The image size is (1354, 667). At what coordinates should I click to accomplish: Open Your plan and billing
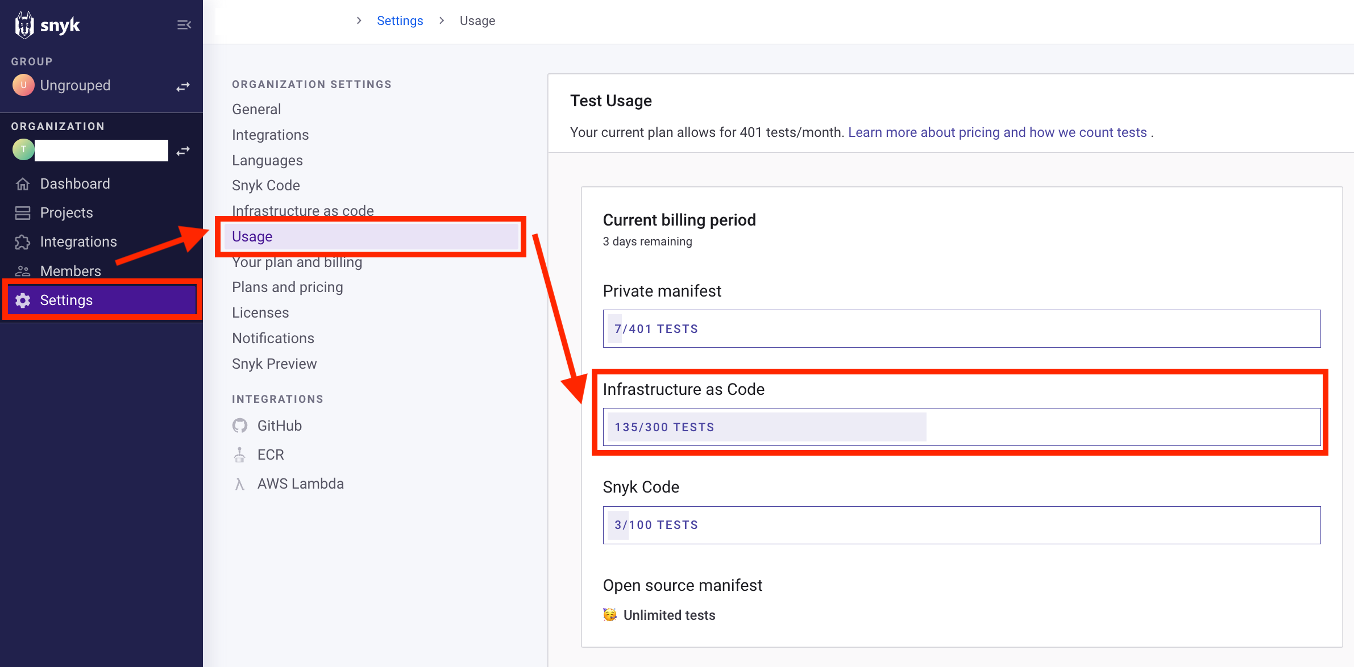[x=297, y=262]
